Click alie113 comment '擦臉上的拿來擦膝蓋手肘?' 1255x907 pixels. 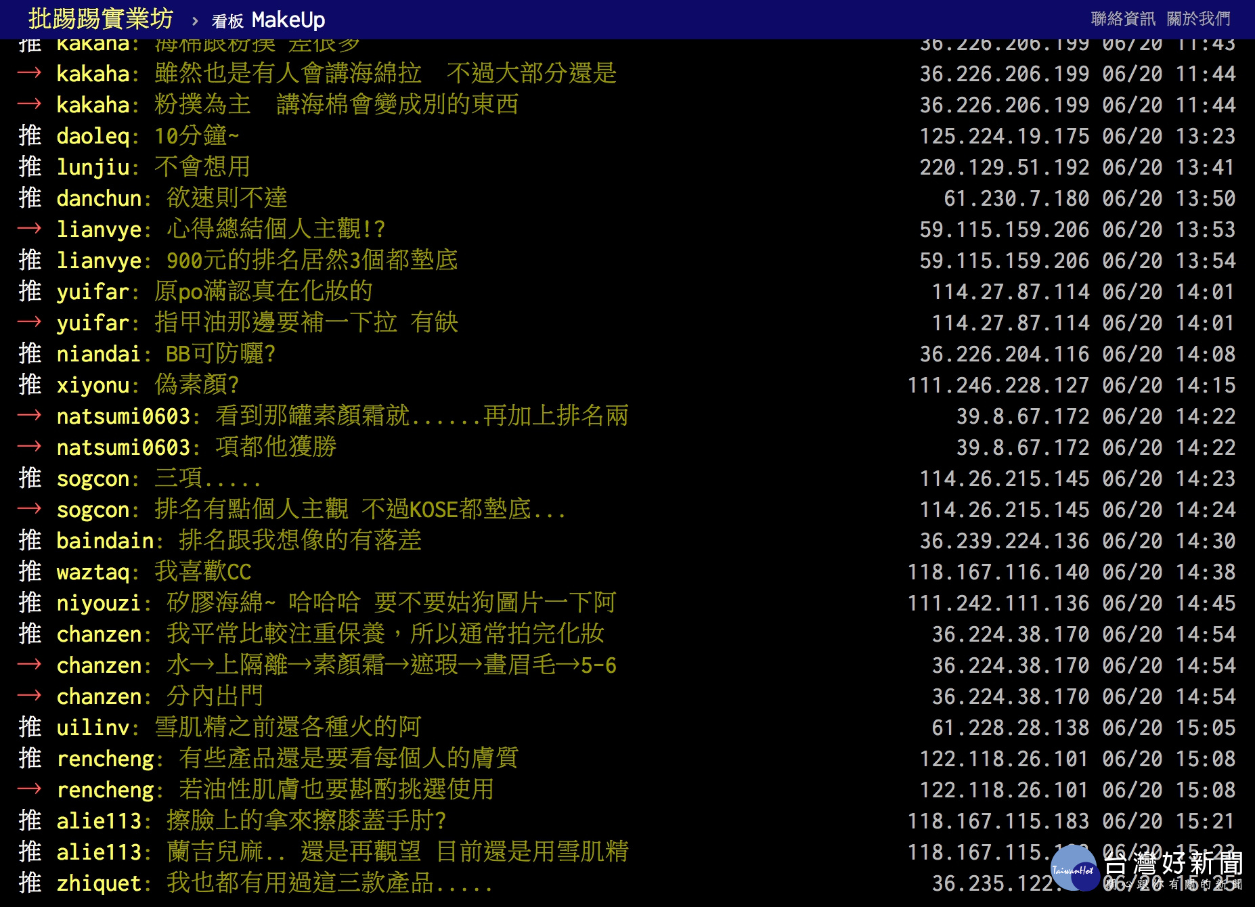(306, 821)
